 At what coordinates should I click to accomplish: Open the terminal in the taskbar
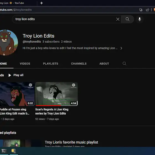(4, 151)
